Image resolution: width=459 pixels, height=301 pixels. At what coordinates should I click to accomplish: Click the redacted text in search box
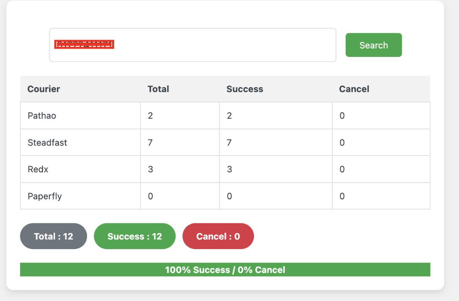pos(84,45)
